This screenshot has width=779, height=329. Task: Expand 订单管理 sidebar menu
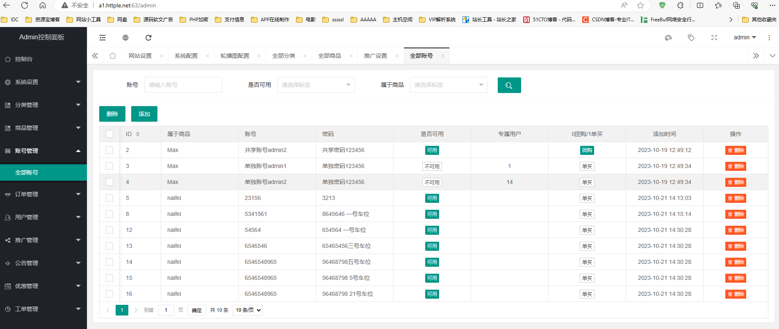point(43,194)
